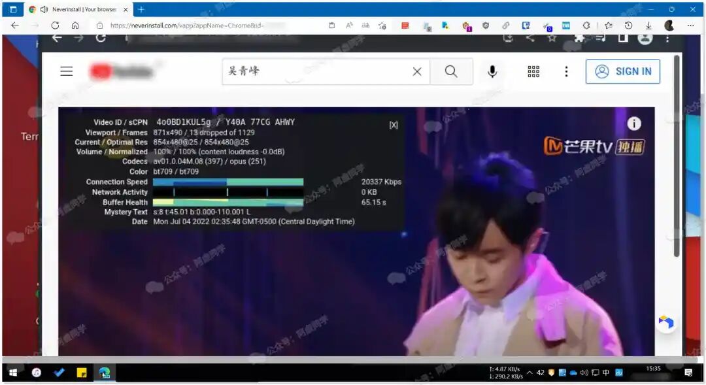Screen dimensions: 706x385
Task: Click the Network Activity graph bar
Action: 228,192
